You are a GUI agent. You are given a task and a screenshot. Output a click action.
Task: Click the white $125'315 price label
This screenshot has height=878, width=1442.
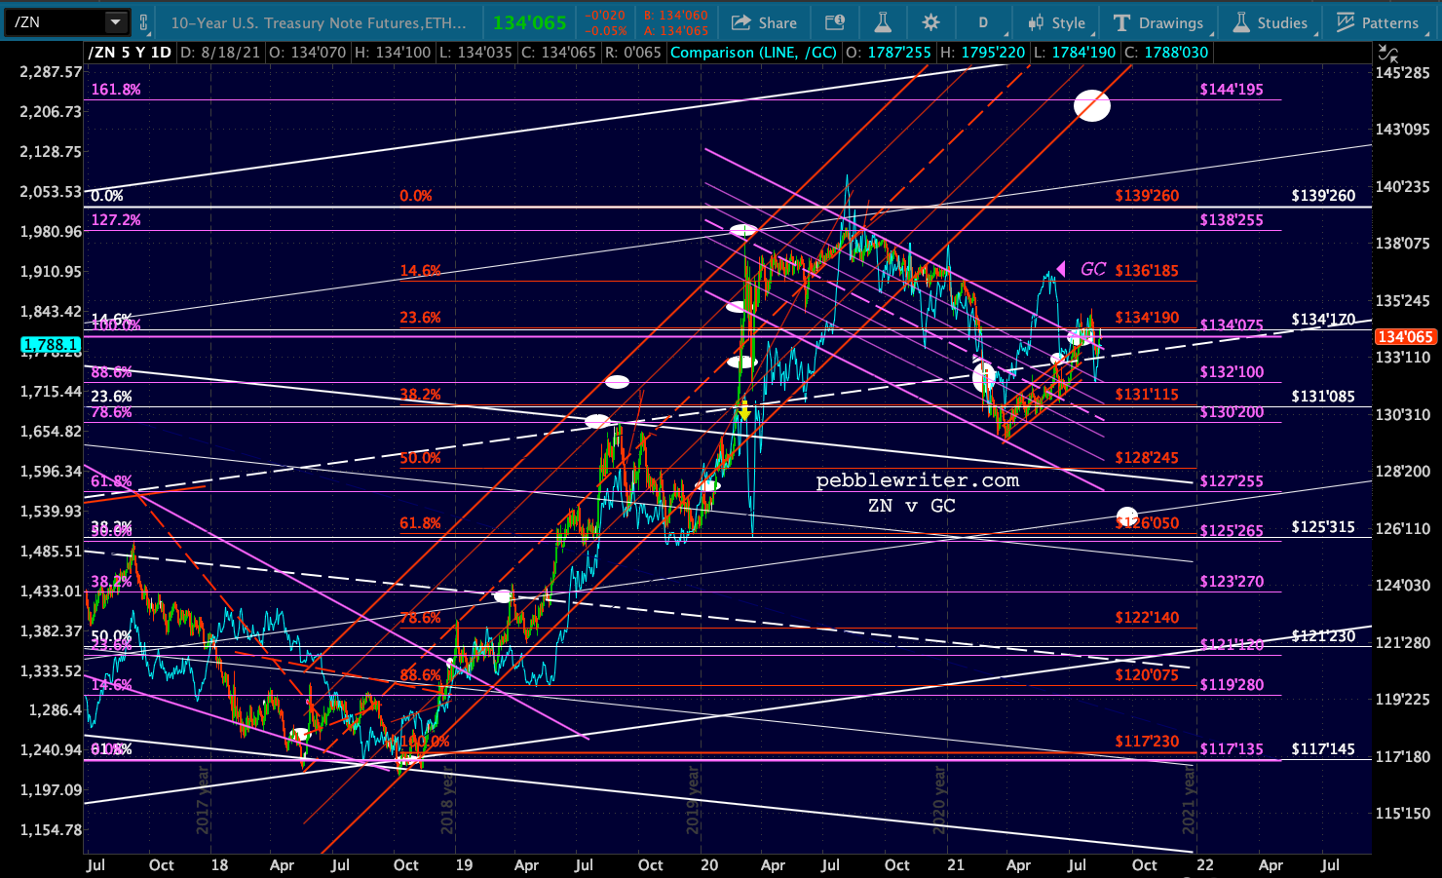click(x=1323, y=527)
